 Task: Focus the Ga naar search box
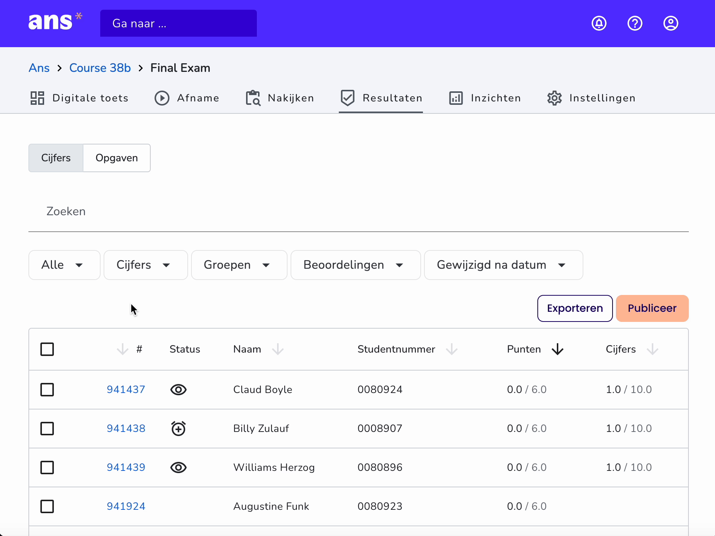[178, 23]
